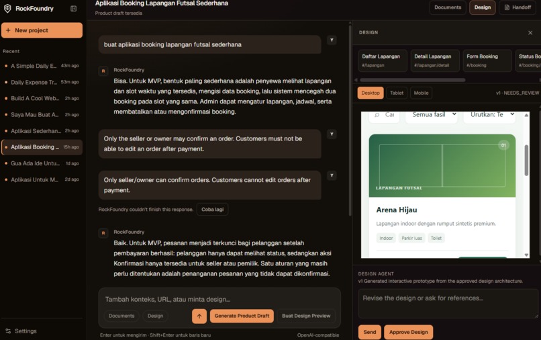Click the Documents chip below chat input
Image resolution: width=541 pixels, height=340 pixels.
[121, 316]
